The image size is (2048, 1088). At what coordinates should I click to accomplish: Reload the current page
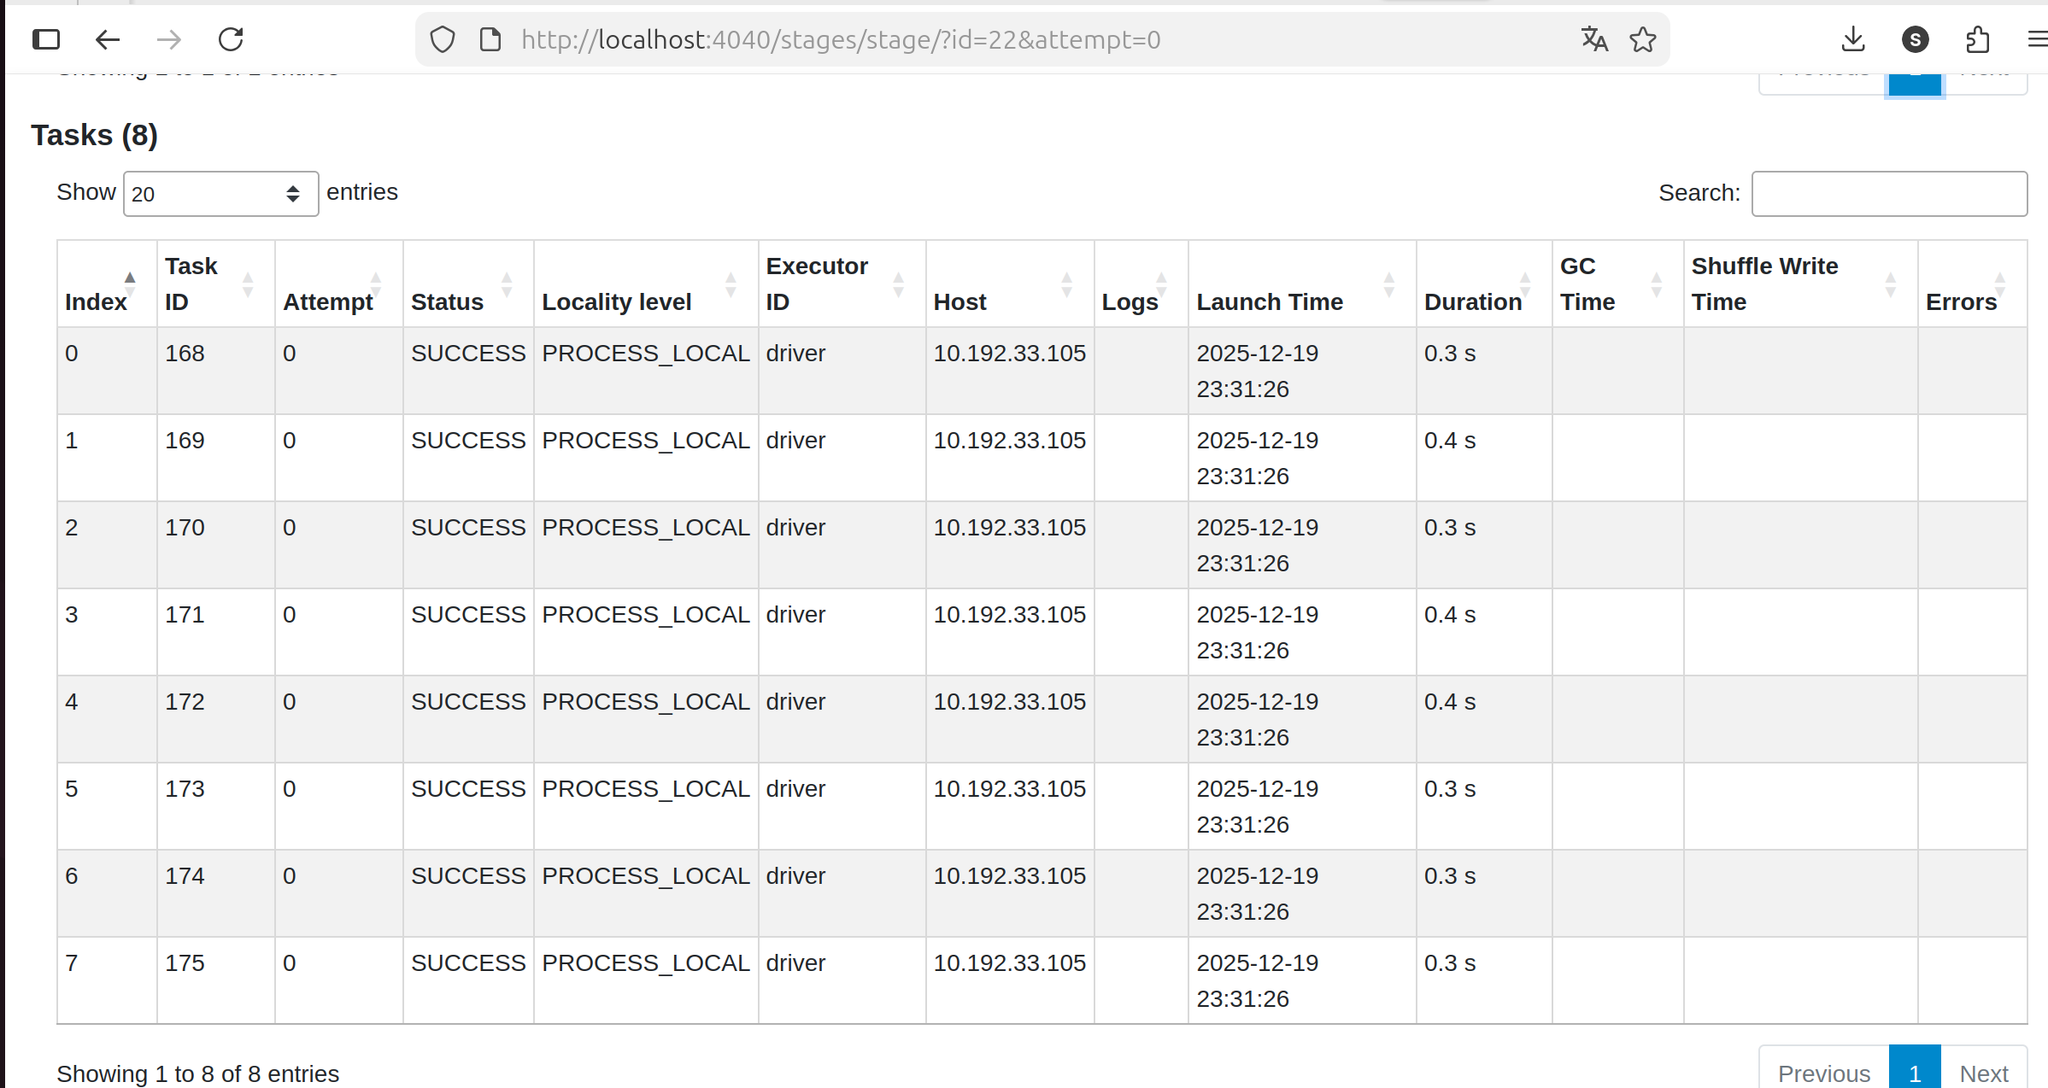231,39
